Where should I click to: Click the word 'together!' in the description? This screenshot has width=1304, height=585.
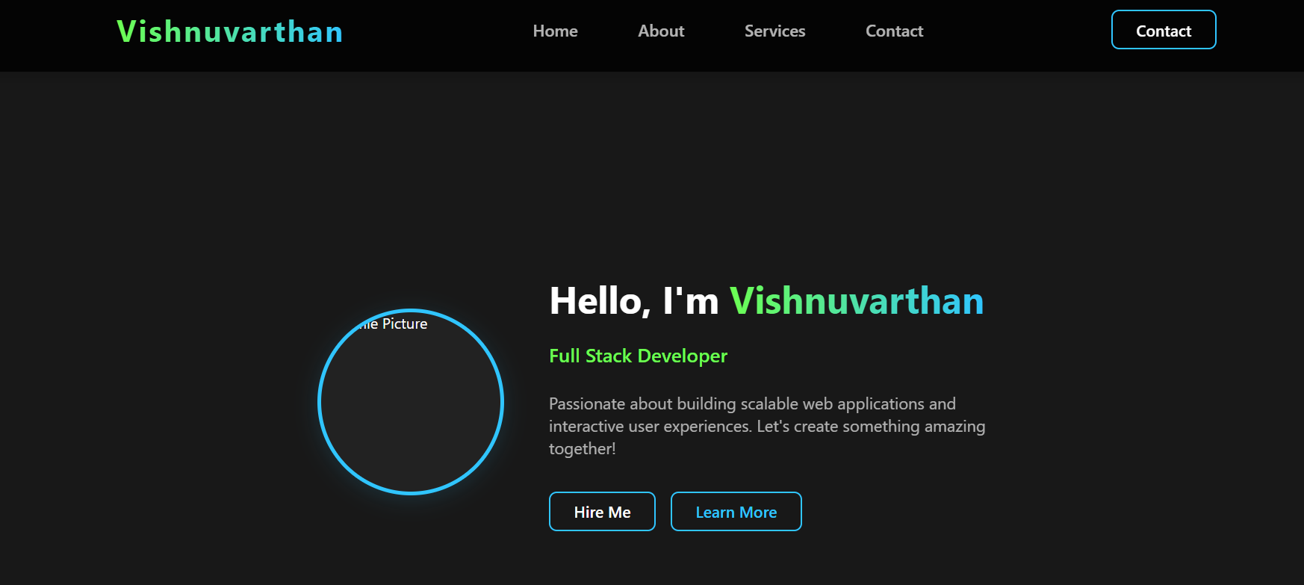[582, 449]
